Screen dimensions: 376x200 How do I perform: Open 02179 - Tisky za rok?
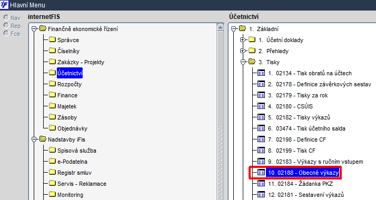(x=298, y=95)
